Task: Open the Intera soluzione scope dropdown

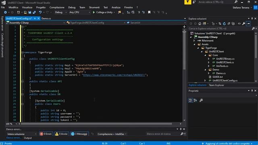Action: tap(21, 134)
